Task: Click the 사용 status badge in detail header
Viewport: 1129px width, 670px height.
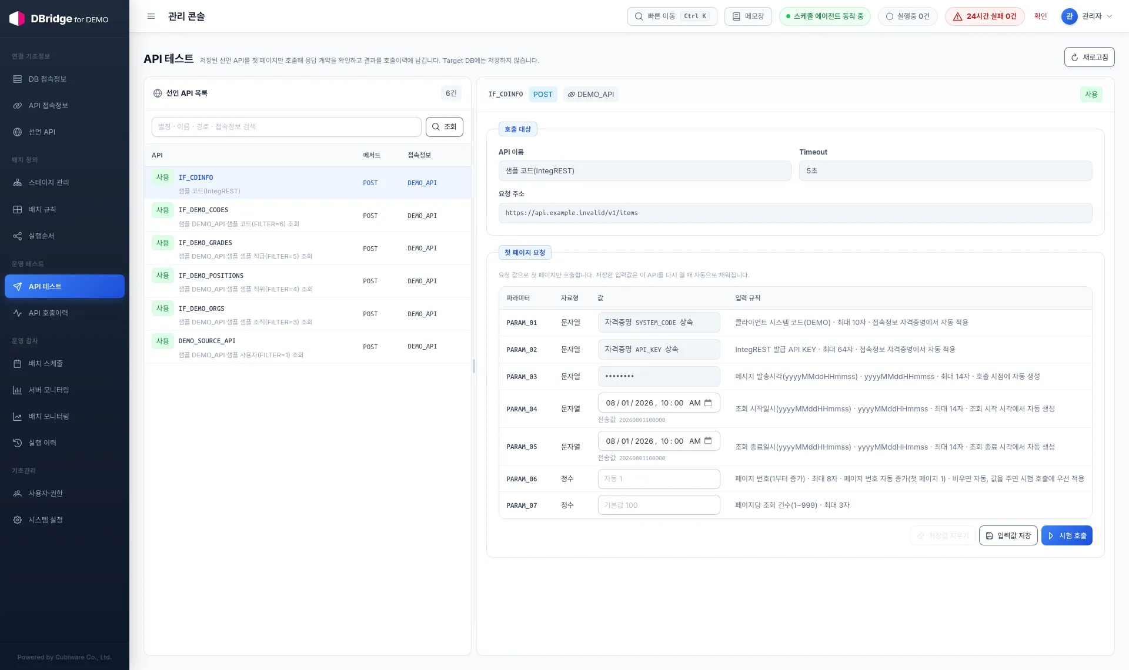Action: click(1091, 95)
